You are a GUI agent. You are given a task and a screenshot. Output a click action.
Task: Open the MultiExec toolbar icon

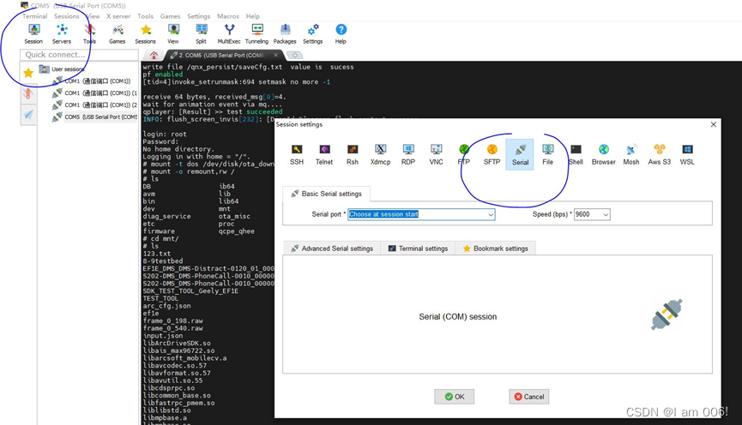229,34
